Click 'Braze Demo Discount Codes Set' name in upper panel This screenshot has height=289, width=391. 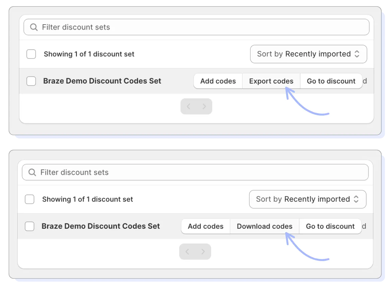click(x=102, y=81)
